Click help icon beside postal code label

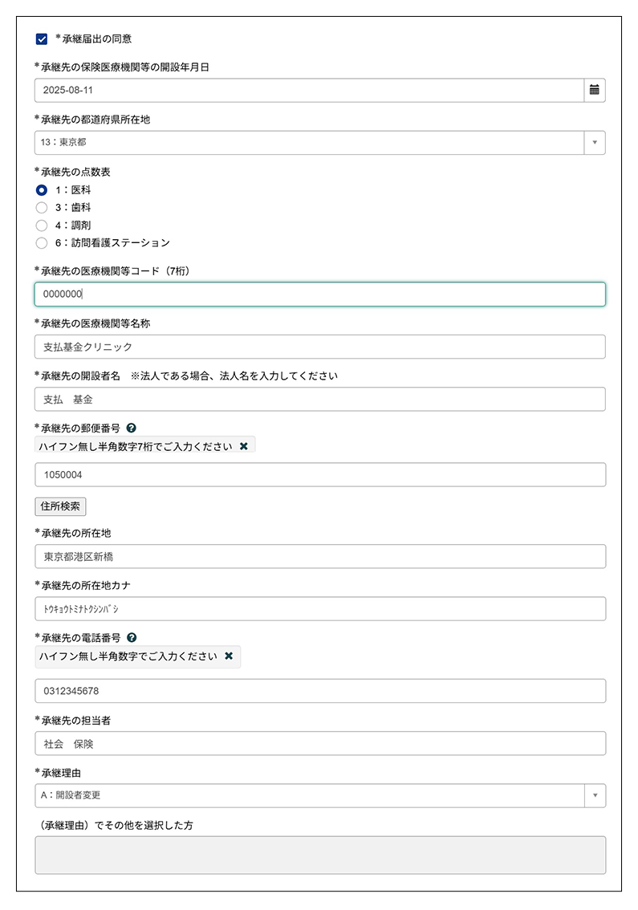point(132,429)
